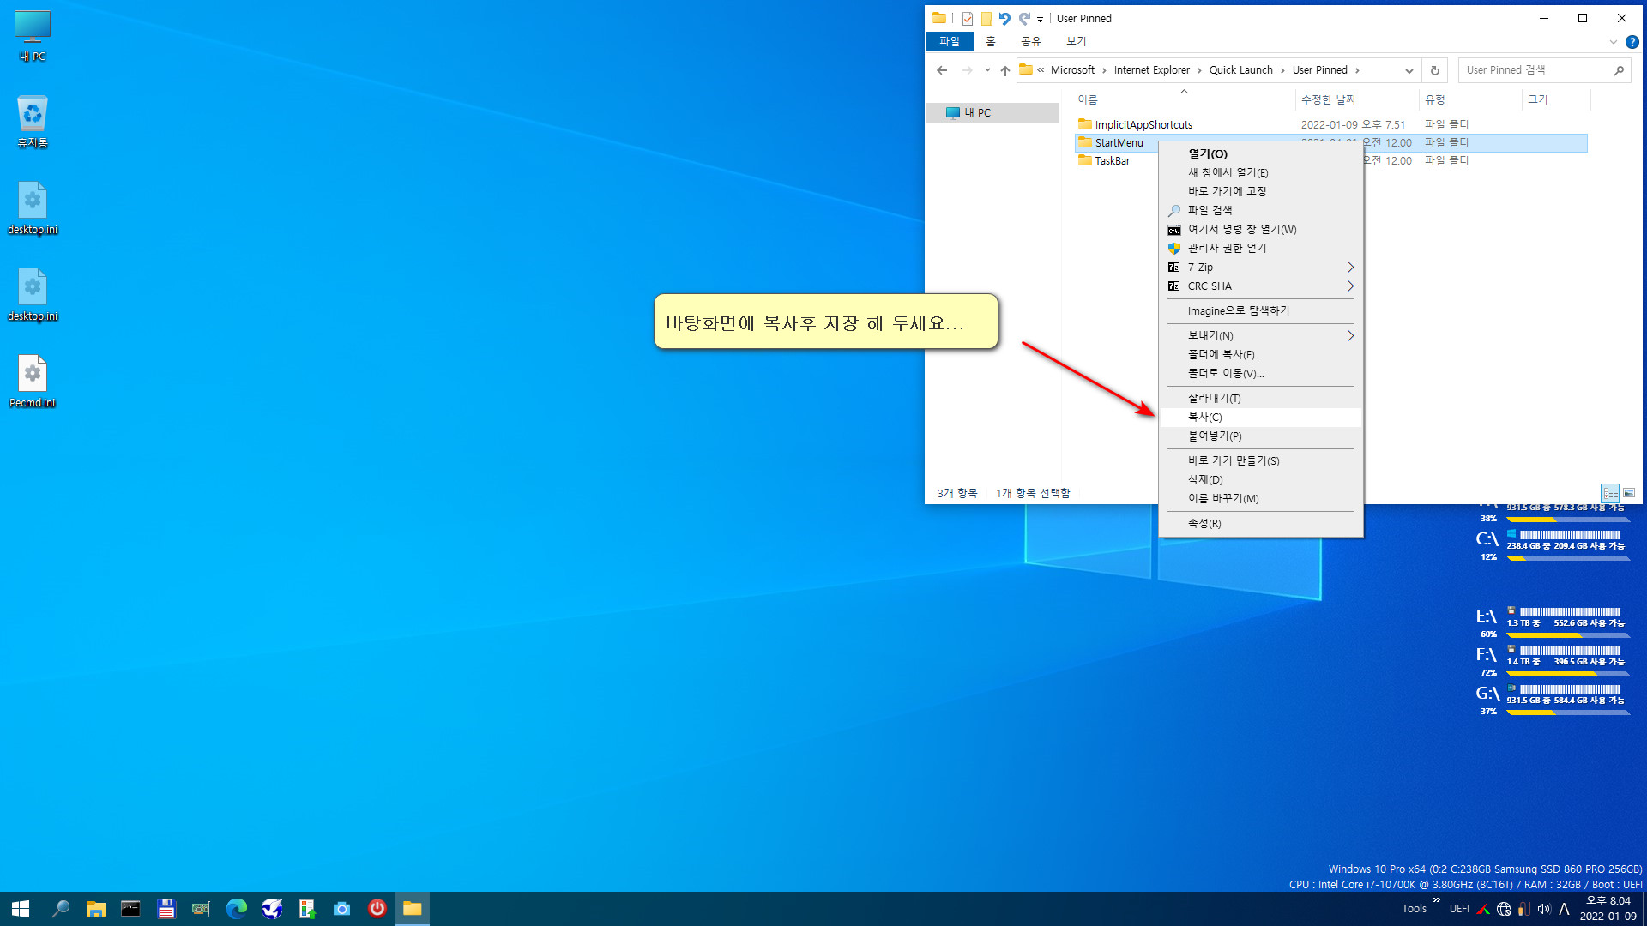The image size is (1647, 926).
Task: Choose 관리자 권한 얻기 in context menu
Action: (1260, 249)
